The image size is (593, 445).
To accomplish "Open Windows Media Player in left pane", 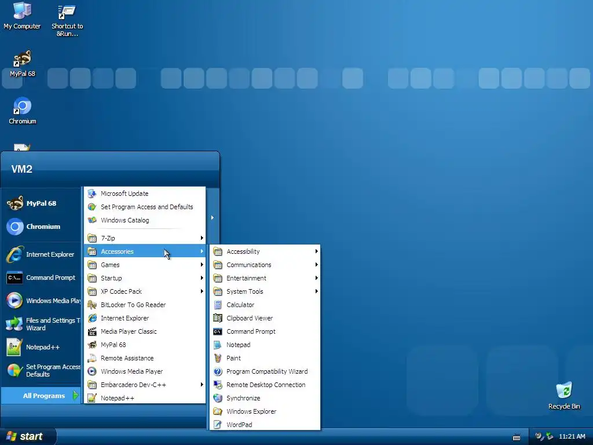I will pyautogui.click(x=42, y=301).
